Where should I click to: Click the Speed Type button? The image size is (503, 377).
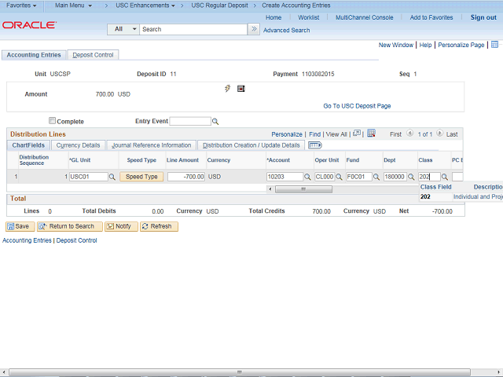pos(141,177)
